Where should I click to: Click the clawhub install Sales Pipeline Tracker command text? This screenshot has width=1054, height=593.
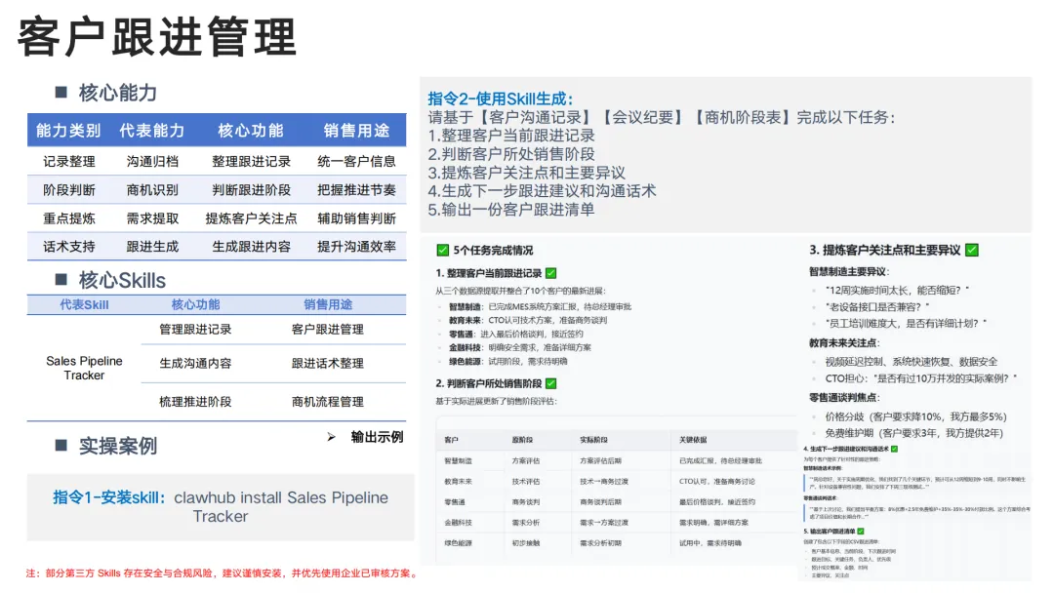click(x=281, y=507)
